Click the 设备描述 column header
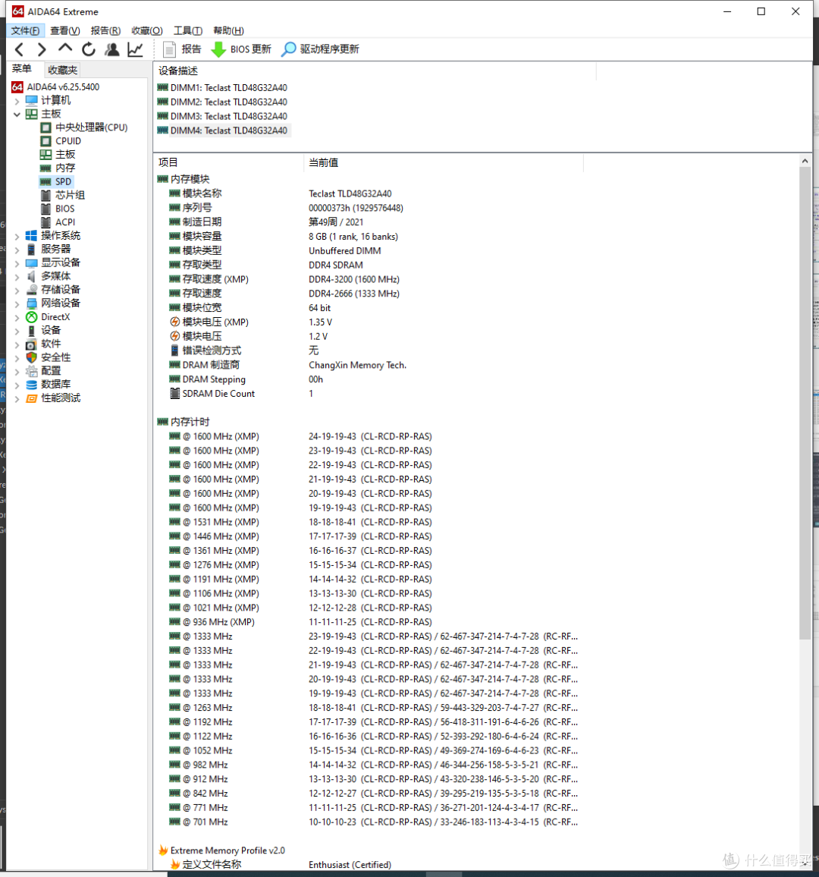 tap(375, 71)
